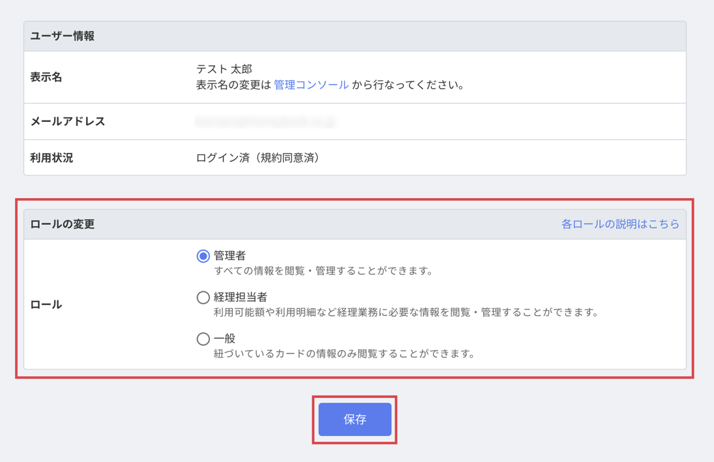Viewport: 714px width, 462px height.
Task: Click the user name テスト 太郎
Action: (x=224, y=69)
